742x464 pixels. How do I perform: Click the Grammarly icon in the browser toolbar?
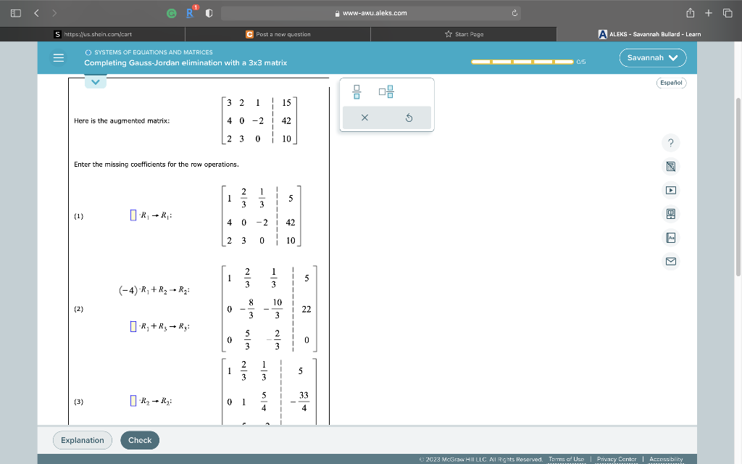[x=171, y=12]
